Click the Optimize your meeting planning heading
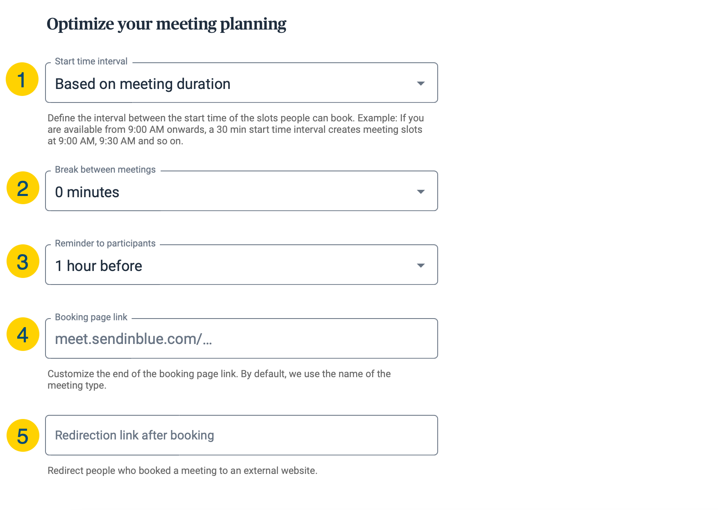 166,24
